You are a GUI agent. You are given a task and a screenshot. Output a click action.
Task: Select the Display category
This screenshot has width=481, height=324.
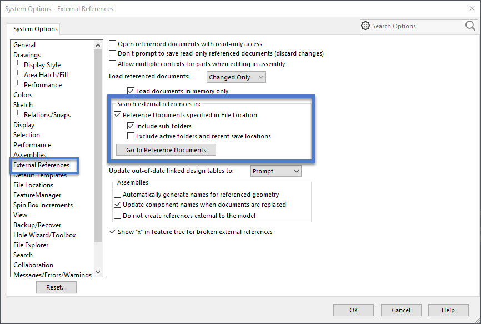click(24, 125)
